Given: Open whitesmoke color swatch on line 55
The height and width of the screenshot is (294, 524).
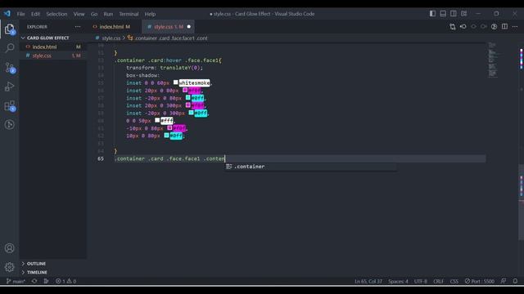Looking at the screenshot, I should [x=175, y=82].
